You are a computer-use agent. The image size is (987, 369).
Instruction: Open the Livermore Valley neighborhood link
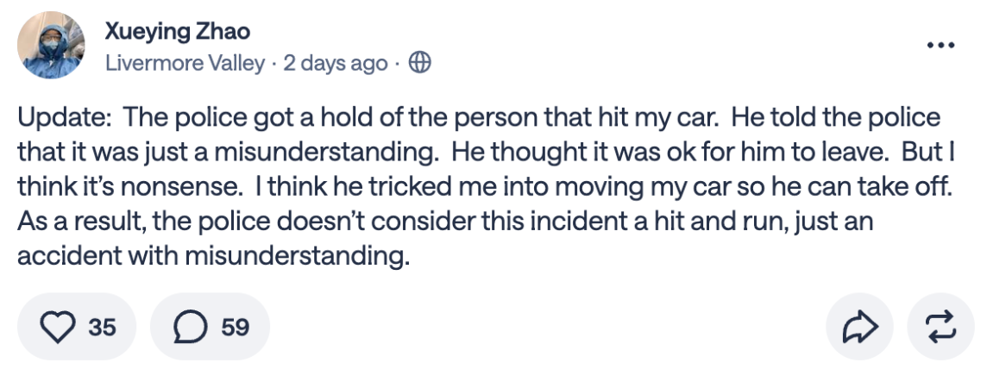tap(185, 63)
